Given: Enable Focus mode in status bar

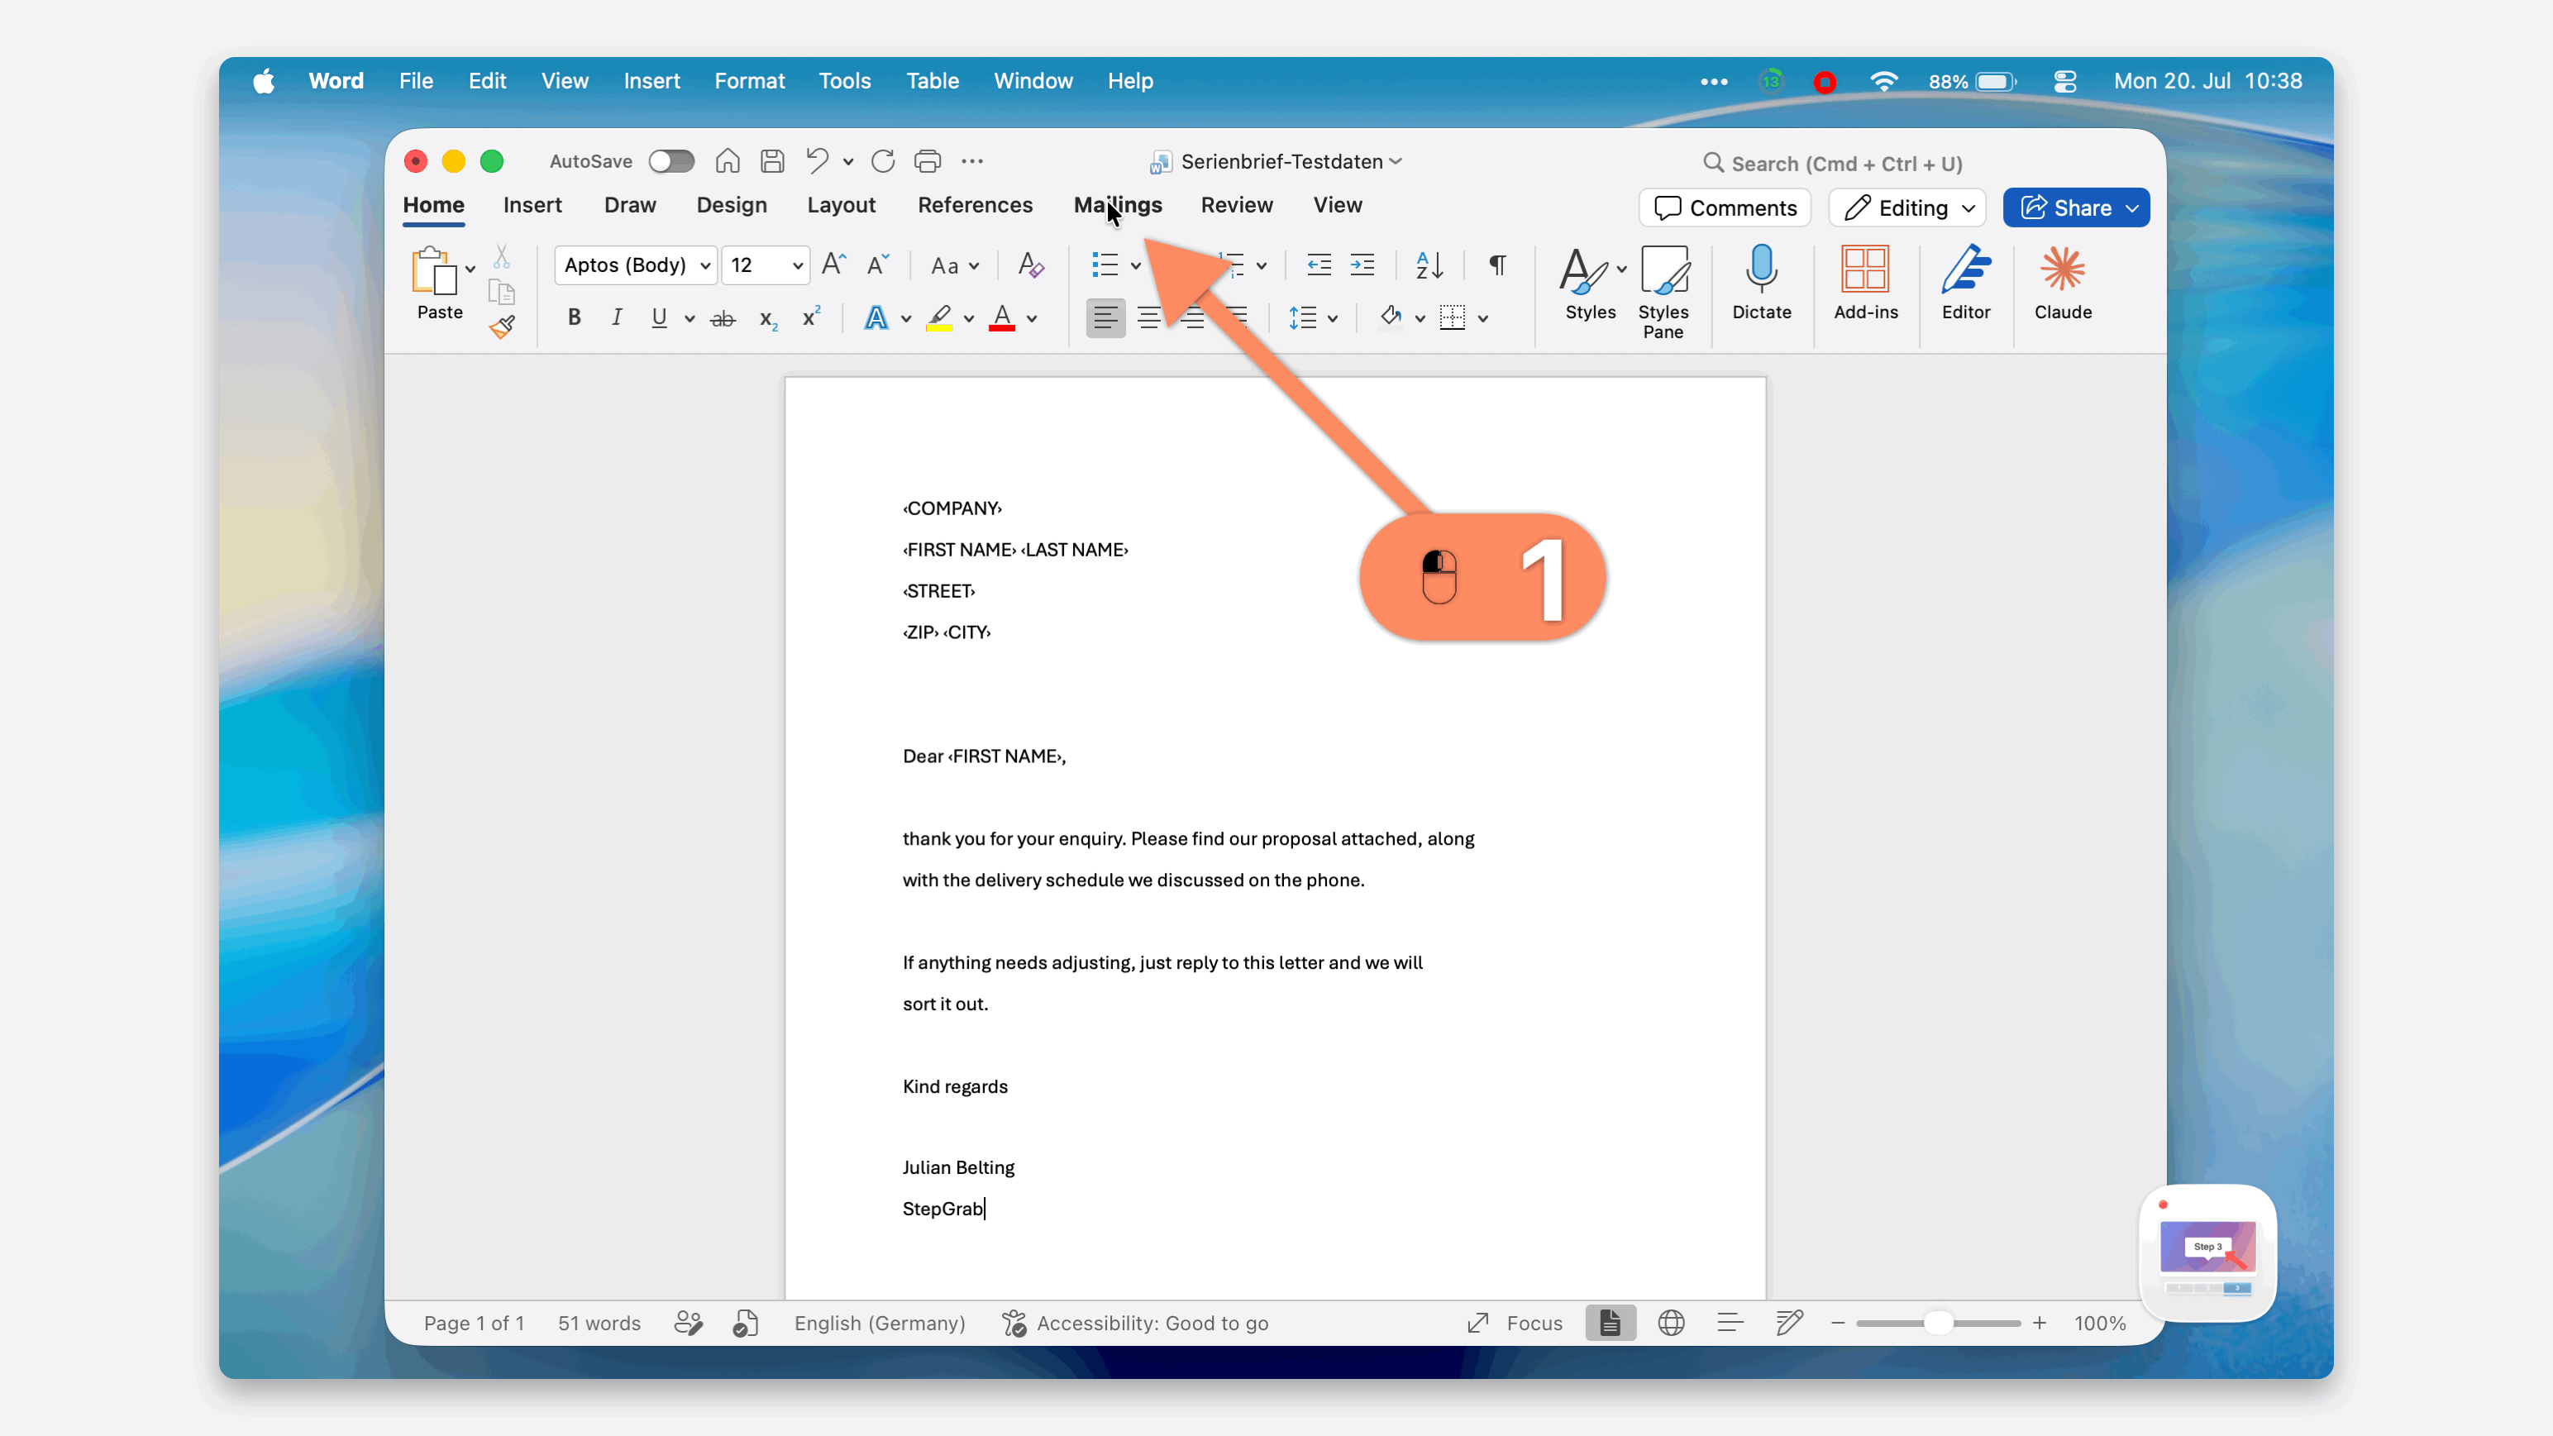Looking at the screenshot, I should (1515, 1323).
